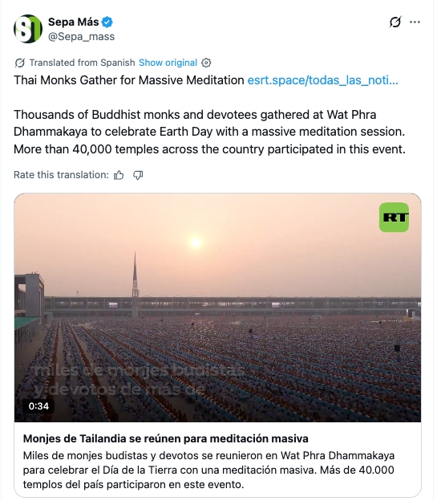Click the Translated from Spanish label
The image size is (437, 501).
83,63
